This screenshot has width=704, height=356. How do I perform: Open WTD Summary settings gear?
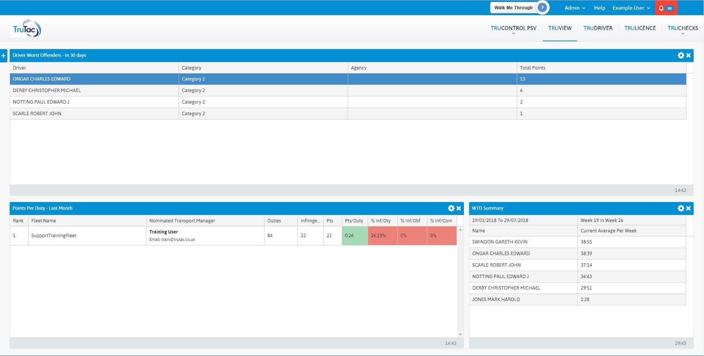680,208
